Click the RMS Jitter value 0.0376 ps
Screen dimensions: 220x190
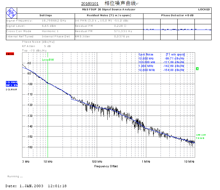click(x=122, y=36)
